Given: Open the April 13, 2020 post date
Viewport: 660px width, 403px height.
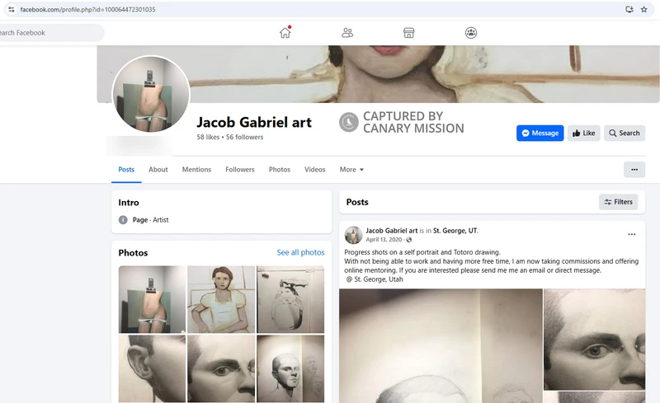Looking at the screenshot, I should [384, 239].
